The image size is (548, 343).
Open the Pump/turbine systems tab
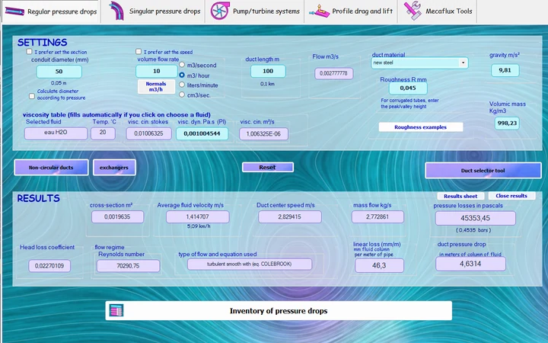point(255,11)
